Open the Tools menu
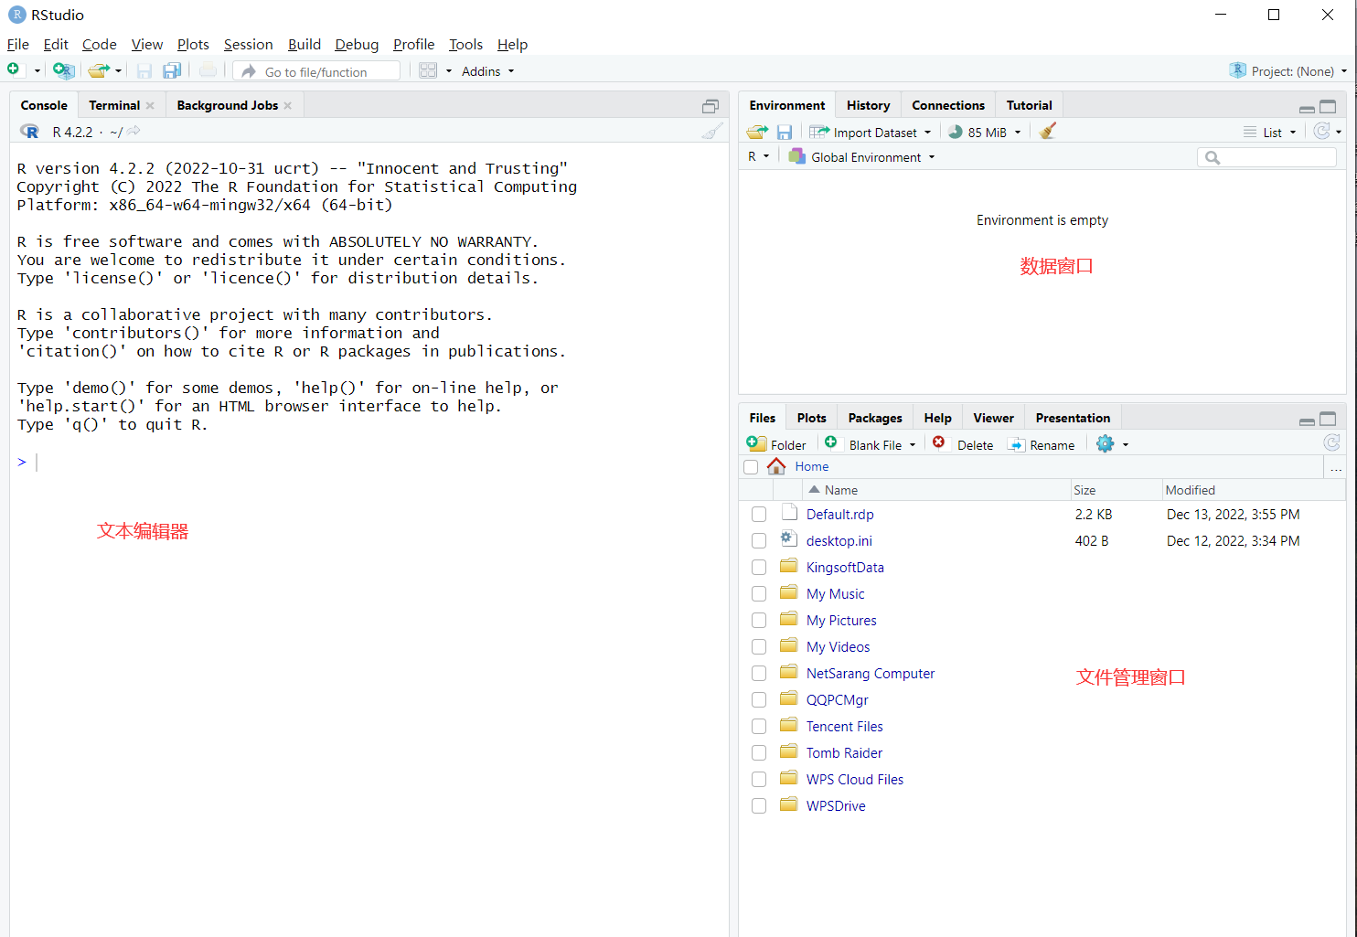The width and height of the screenshot is (1357, 937). [465, 44]
